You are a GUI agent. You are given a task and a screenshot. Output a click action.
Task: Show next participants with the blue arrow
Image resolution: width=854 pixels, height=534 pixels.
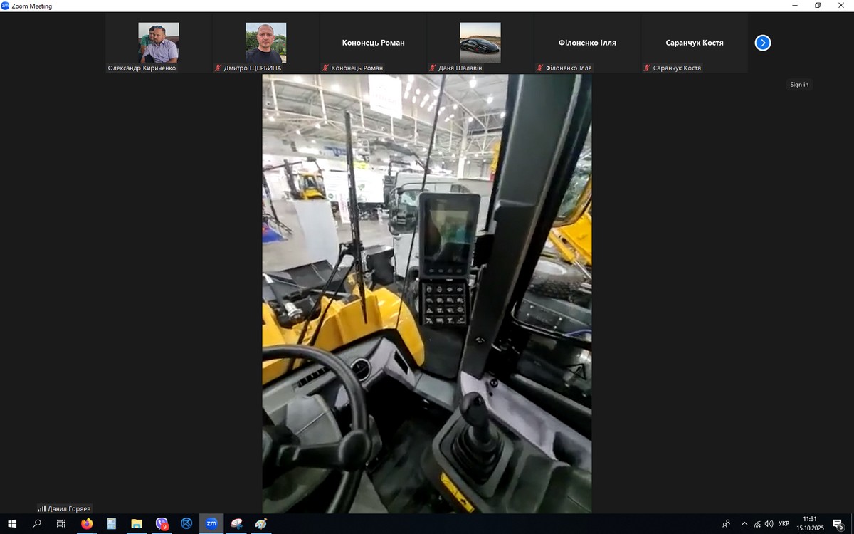[762, 43]
